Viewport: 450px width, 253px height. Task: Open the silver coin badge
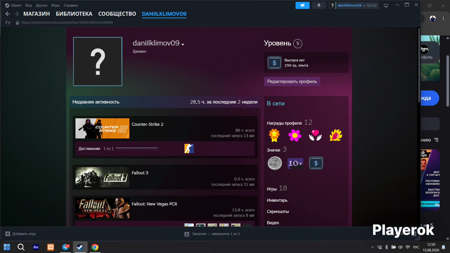[275, 163]
